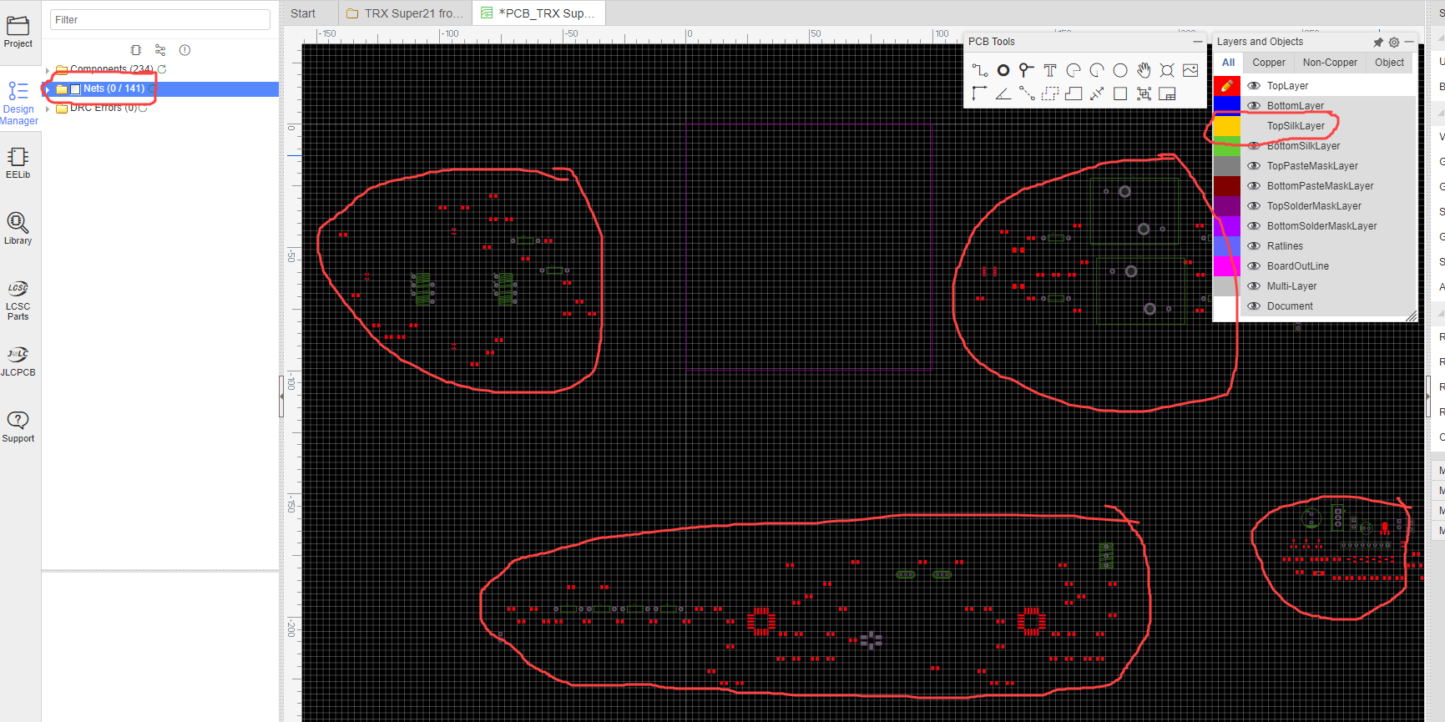1445x722 pixels.
Task: Click the BottomLayer blue color swatch
Action: 1226,106
